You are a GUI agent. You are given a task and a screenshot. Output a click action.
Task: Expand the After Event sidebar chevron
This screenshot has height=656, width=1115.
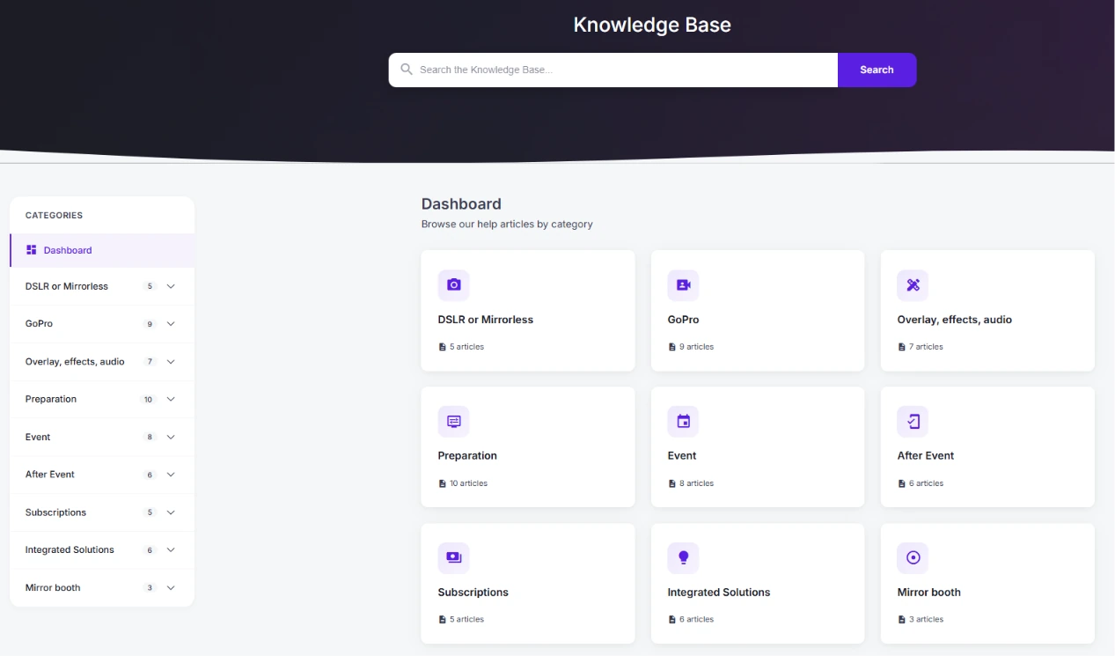171,475
